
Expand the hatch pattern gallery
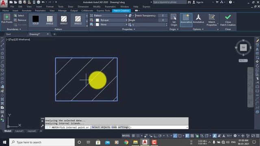(x=87, y=26)
